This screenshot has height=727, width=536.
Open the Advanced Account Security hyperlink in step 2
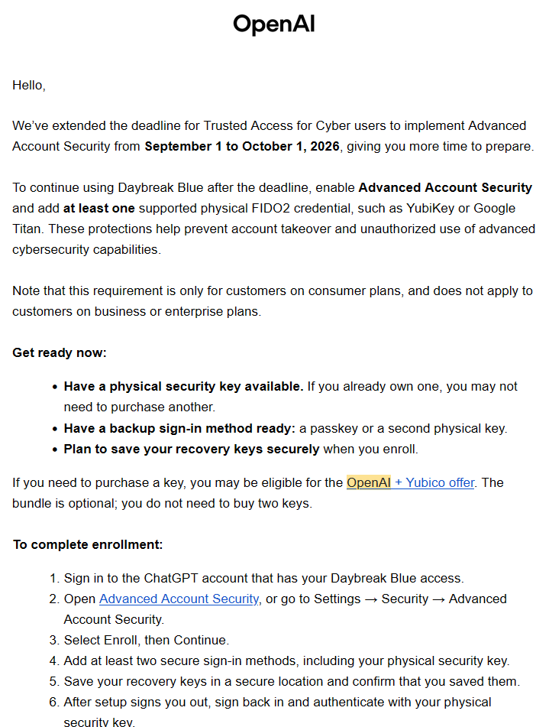click(x=179, y=599)
